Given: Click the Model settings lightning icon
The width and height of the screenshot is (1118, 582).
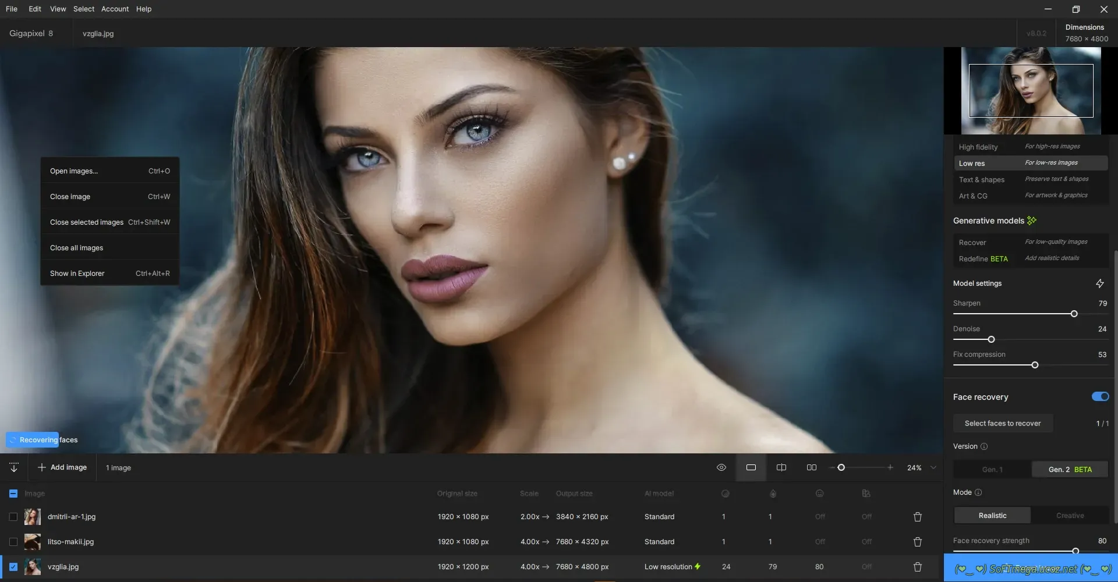Looking at the screenshot, I should tap(1099, 283).
